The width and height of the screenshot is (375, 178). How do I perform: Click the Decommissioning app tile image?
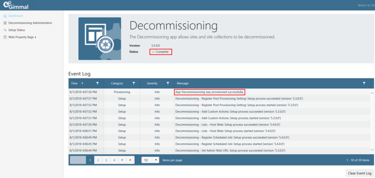tap(100, 38)
